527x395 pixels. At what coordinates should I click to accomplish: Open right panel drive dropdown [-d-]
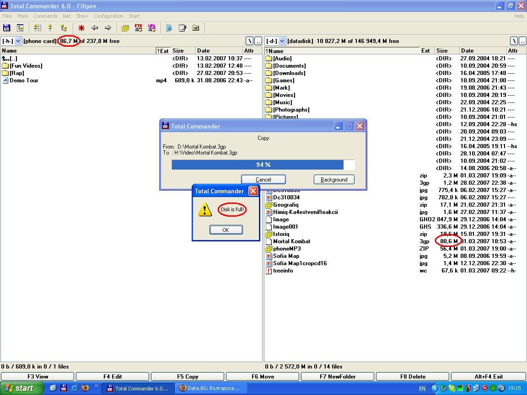(x=282, y=41)
